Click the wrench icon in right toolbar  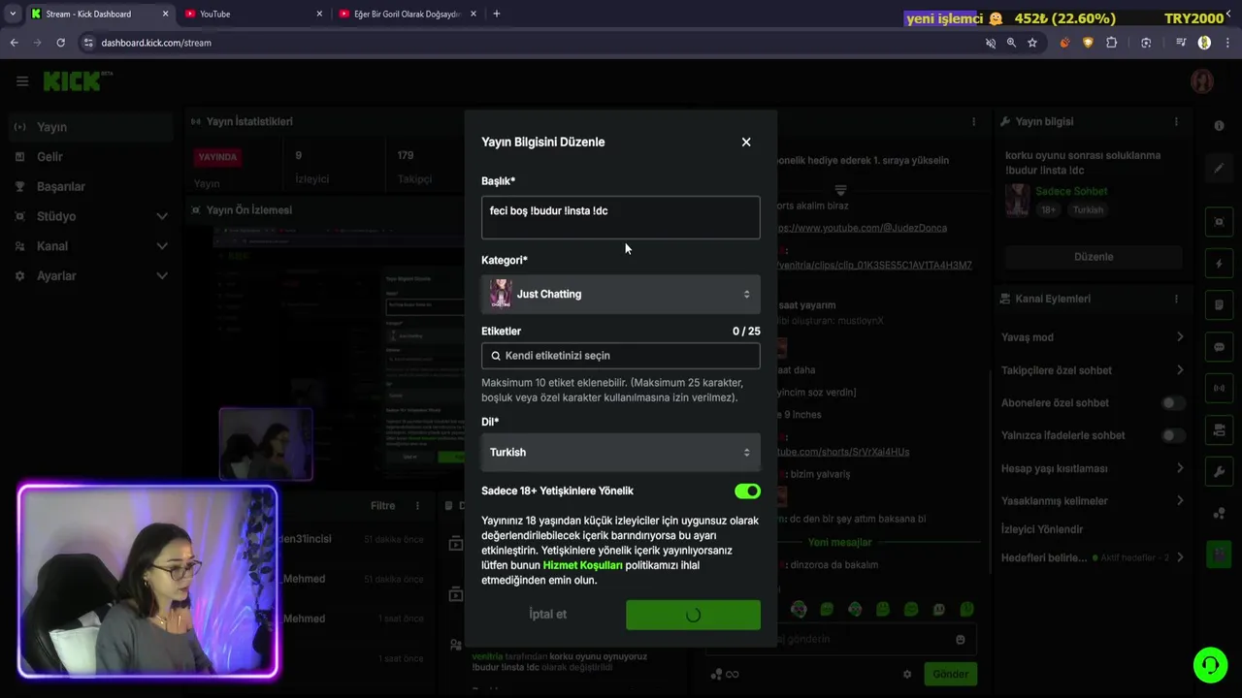click(1220, 472)
